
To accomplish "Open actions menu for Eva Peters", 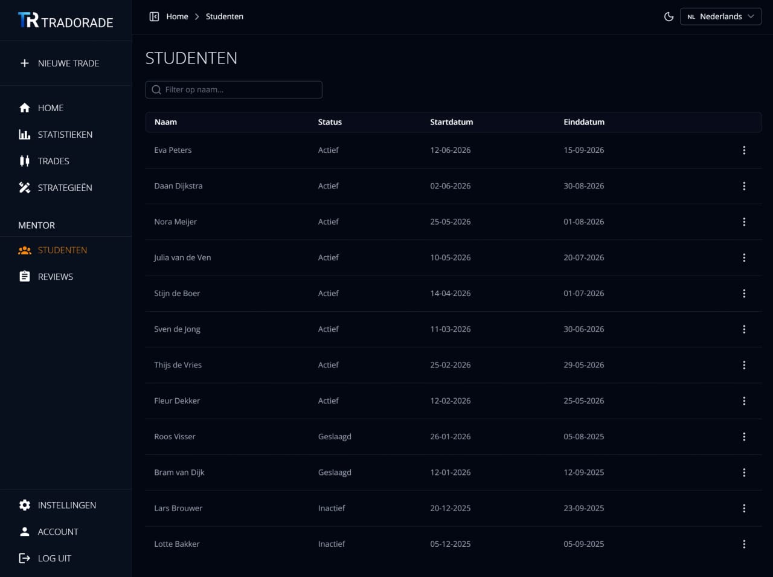I will pos(743,150).
